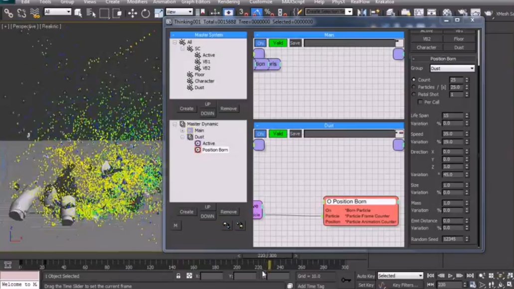Screen dimensions: 514x289
Task: Open the Curve Editor from the toolbar
Action: point(419,12)
